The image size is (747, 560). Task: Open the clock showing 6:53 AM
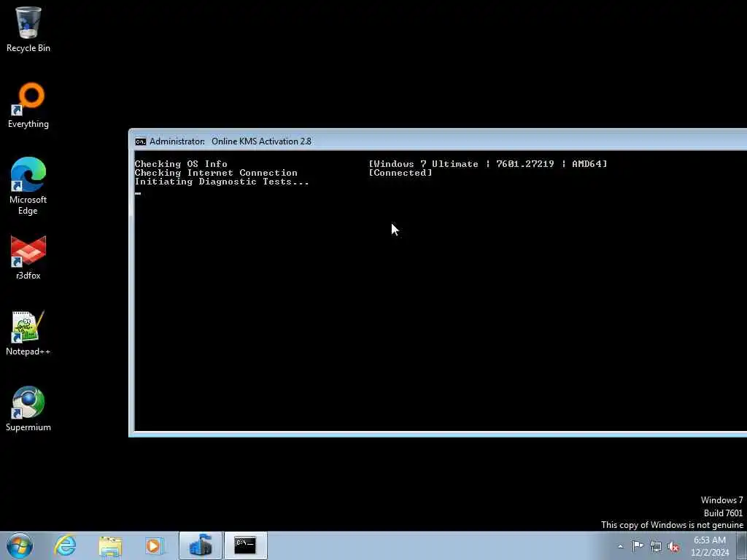tap(710, 546)
